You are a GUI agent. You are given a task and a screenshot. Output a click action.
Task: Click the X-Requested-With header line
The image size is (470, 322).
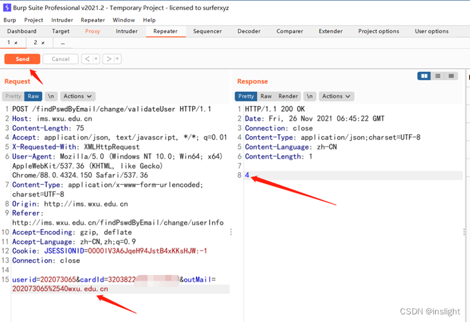tap(76, 147)
